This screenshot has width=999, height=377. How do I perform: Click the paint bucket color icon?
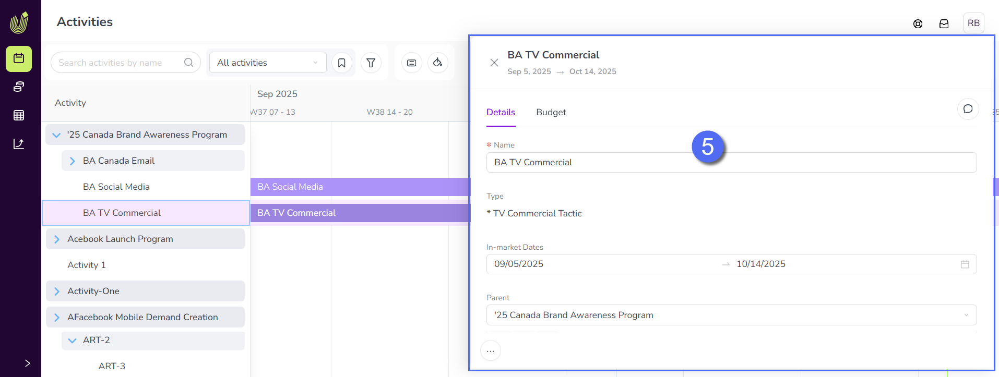pyautogui.click(x=437, y=63)
